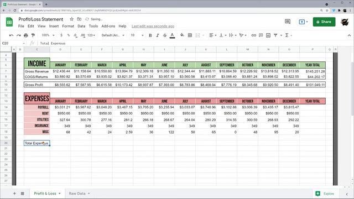Show the all sheets list
Viewport: 354px width, 199px height.
point(22,193)
